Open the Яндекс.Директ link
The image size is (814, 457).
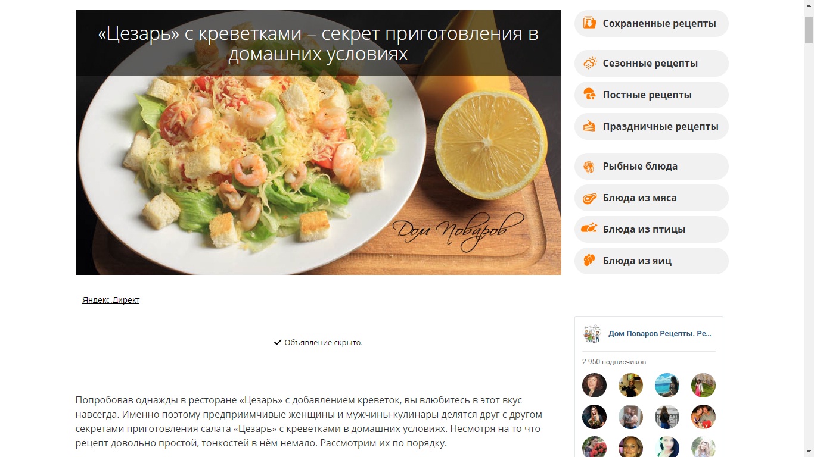point(111,300)
